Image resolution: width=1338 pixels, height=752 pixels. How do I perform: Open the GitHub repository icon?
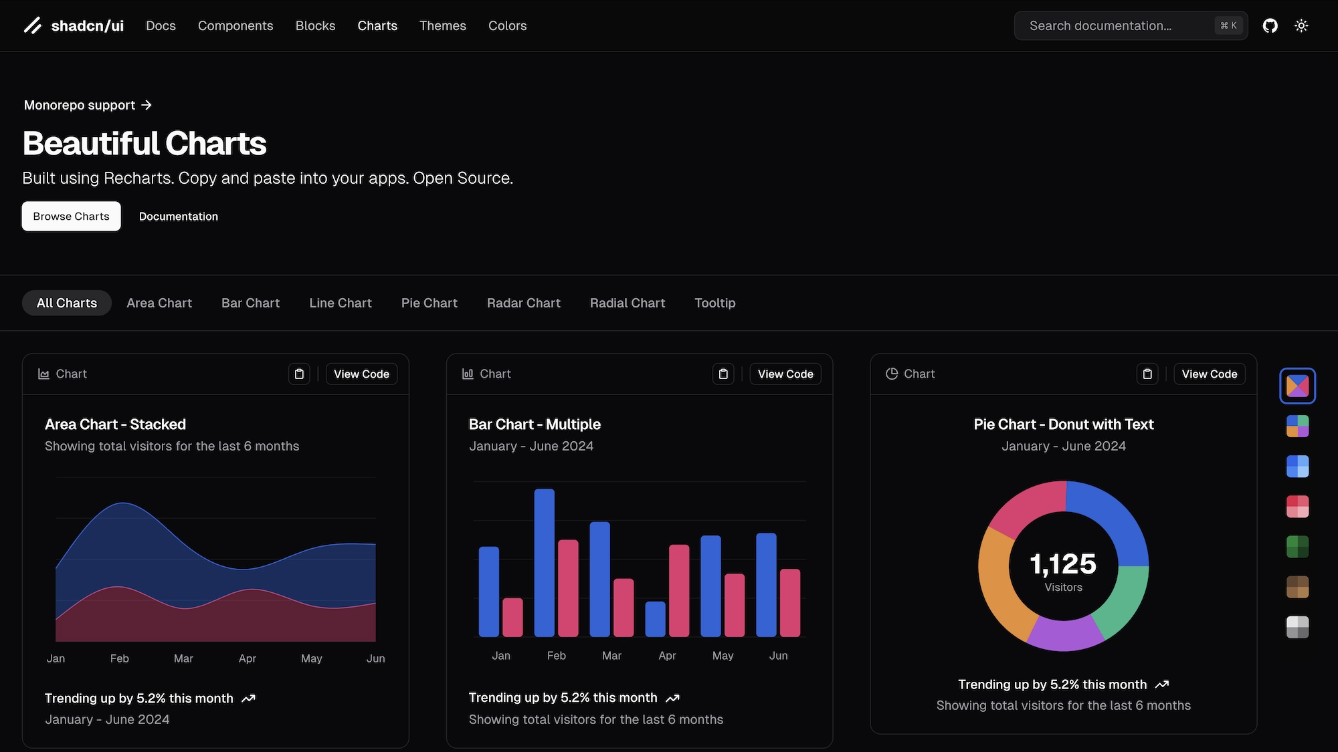(x=1270, y=25)
